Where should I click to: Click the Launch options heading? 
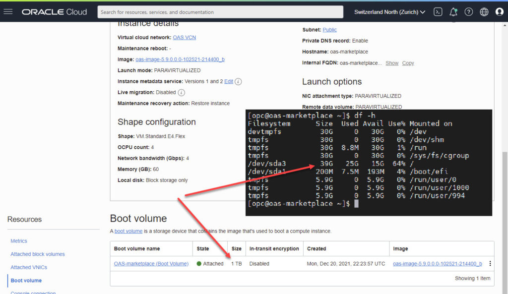[x=332, y=82]
